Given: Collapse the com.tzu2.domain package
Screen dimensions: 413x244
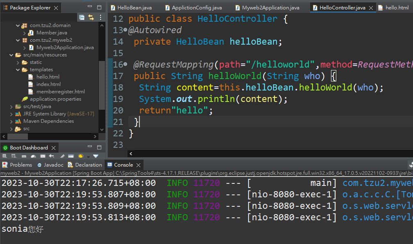Looking at the screenshot, I should point(18,25).
